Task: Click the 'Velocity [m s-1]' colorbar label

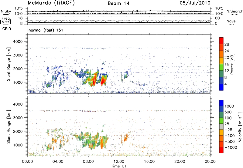Action: click(240, 126)
